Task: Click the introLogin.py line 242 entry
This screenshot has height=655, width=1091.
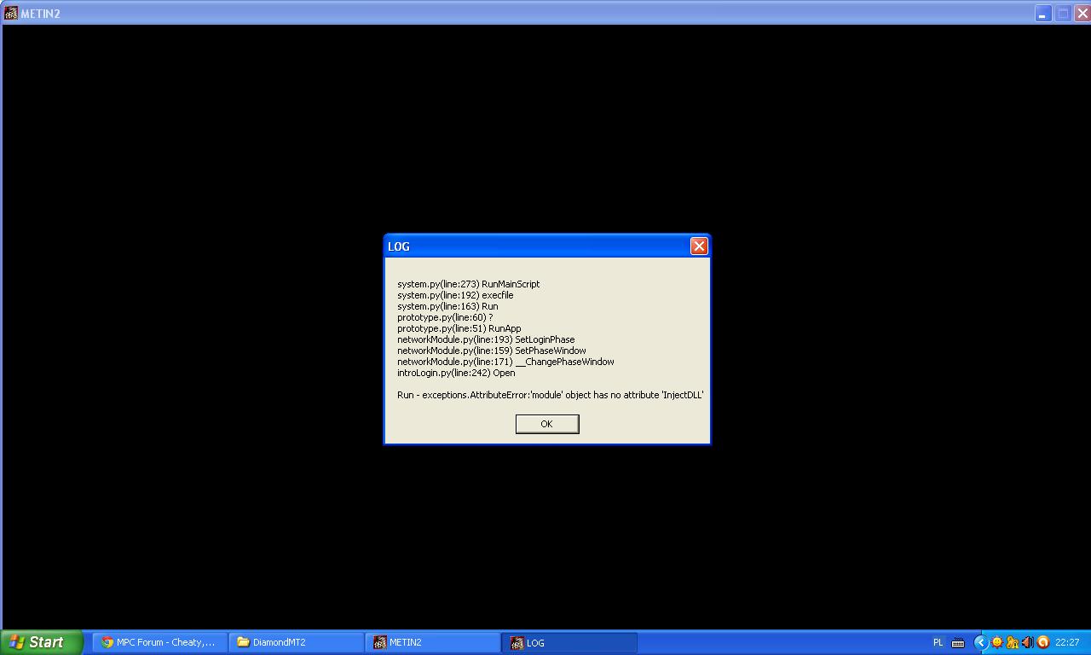Action: (456, 373)
